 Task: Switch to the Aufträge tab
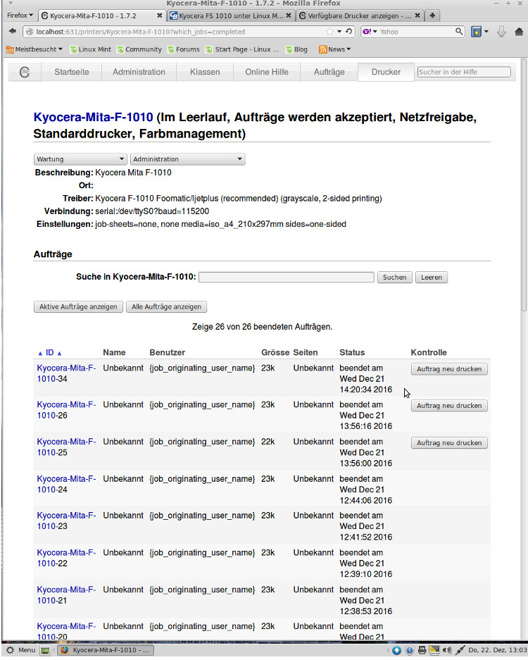pos(329,72)
